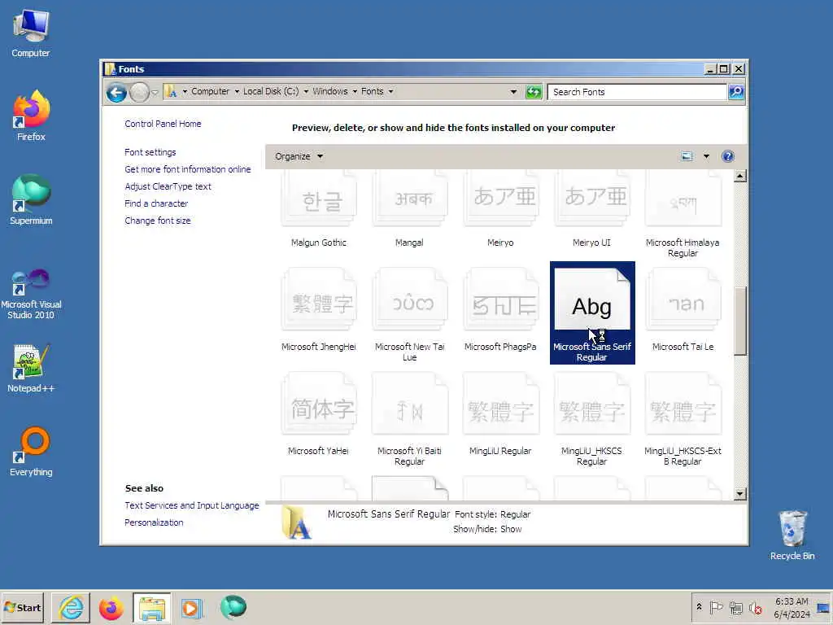Open the Organize dropdown menu
Screen dimensions: 833x625
[299, 156]
